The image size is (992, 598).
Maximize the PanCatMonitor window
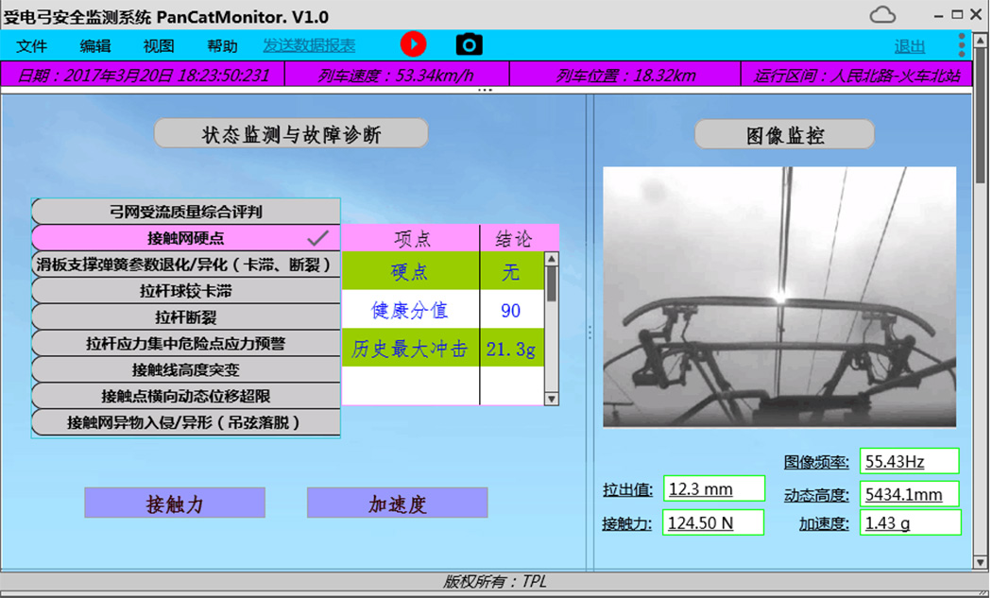point(957,14)
